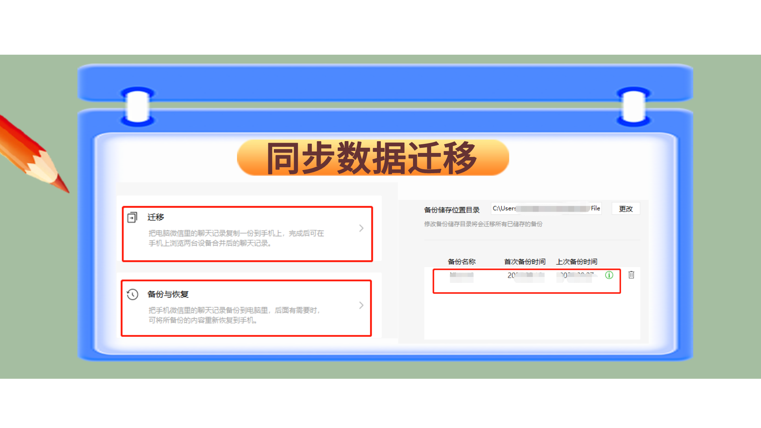Expand the 迁移 option chevron arrow
Viewport: 761px width, 428px height.
[361, 228]
